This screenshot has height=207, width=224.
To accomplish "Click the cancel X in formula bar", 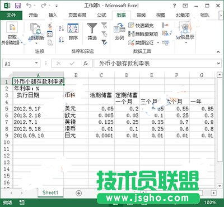I will (x=59, y=64).
